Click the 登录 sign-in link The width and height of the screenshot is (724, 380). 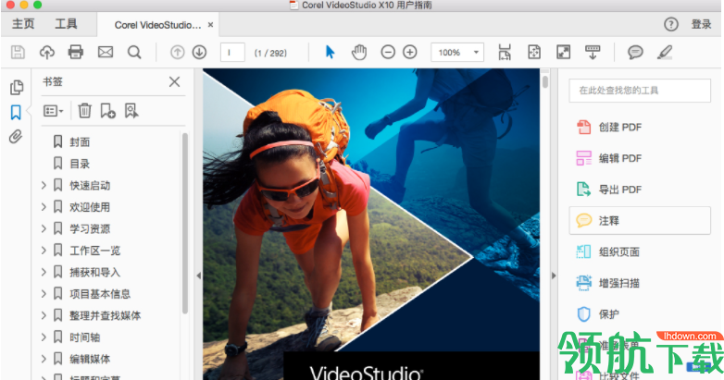[x=701, y=24]
